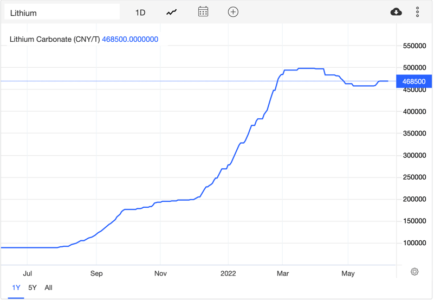434x300 pixels.
Task: Click the Sep label on time axis
Action: pyautogui.click(x=96, y=273)
